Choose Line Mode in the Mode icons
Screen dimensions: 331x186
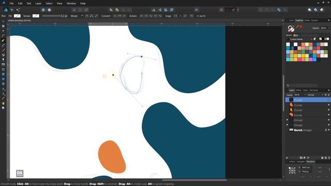coord(96,16)
